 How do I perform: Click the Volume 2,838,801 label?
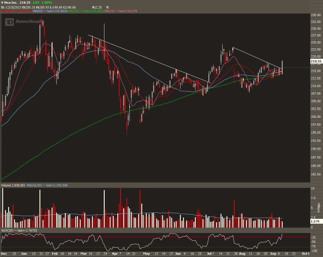pos(13,185)
